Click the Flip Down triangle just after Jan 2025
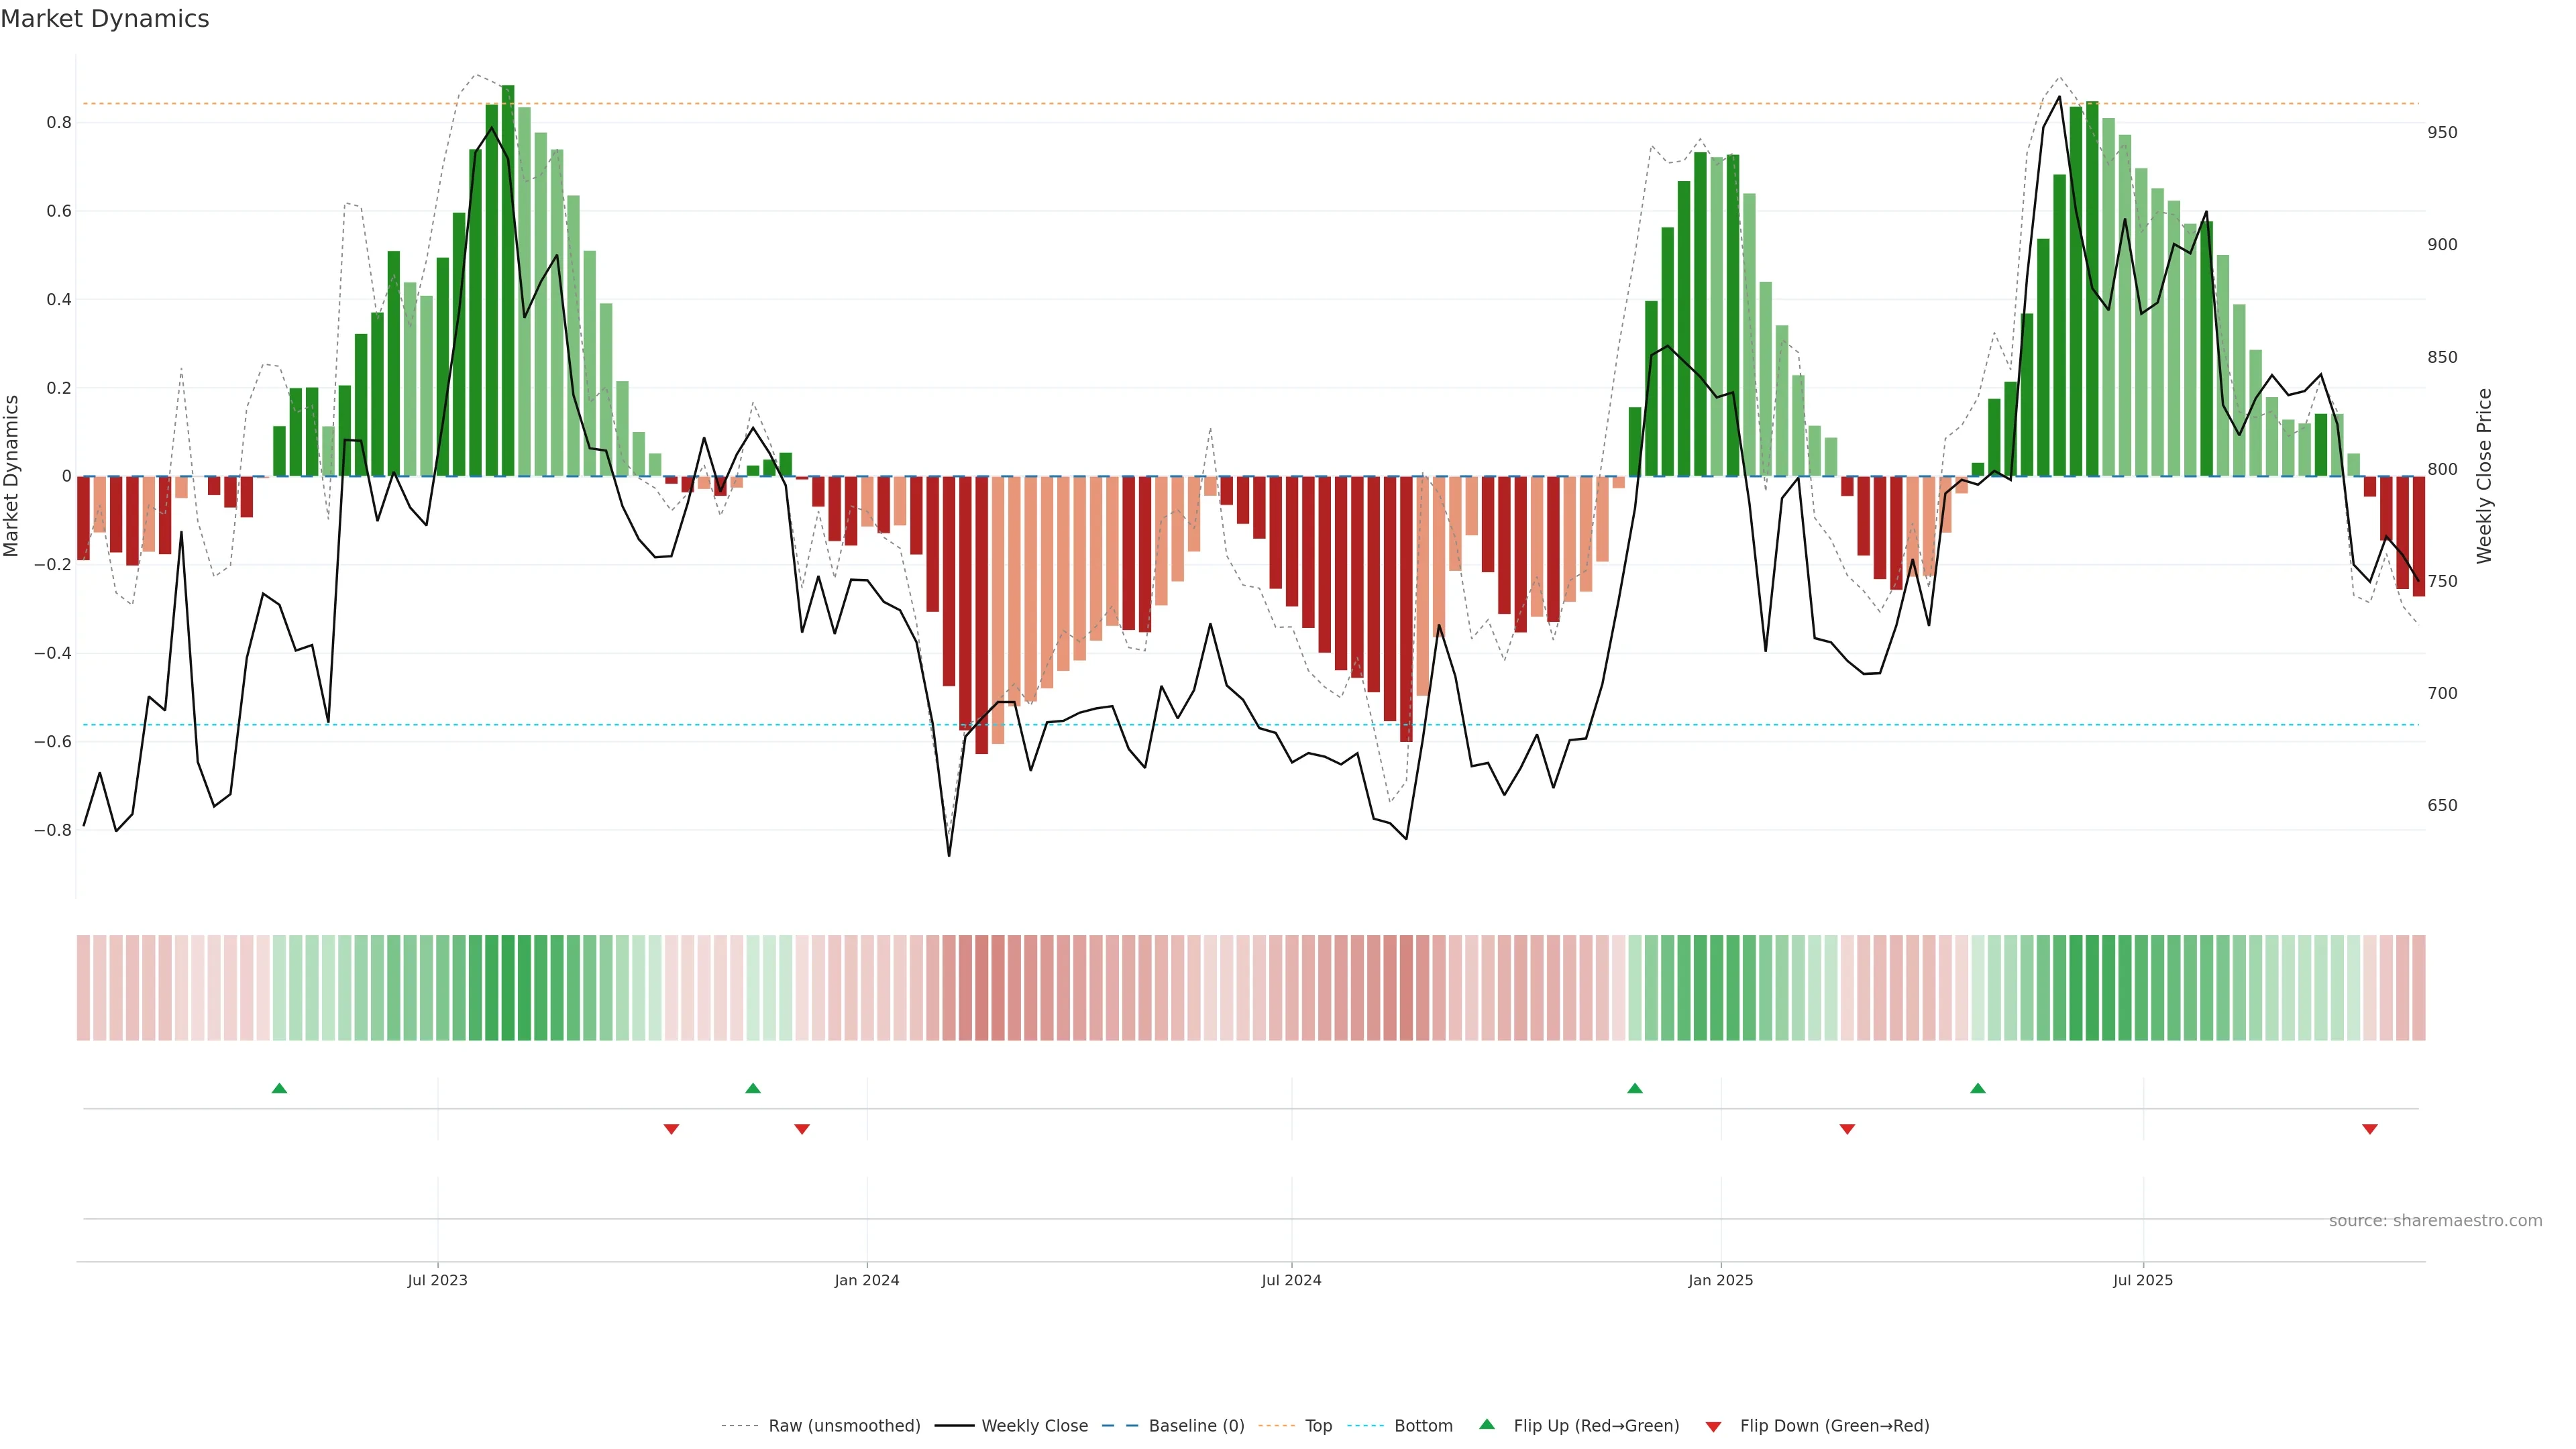 pos(1847,1129)
